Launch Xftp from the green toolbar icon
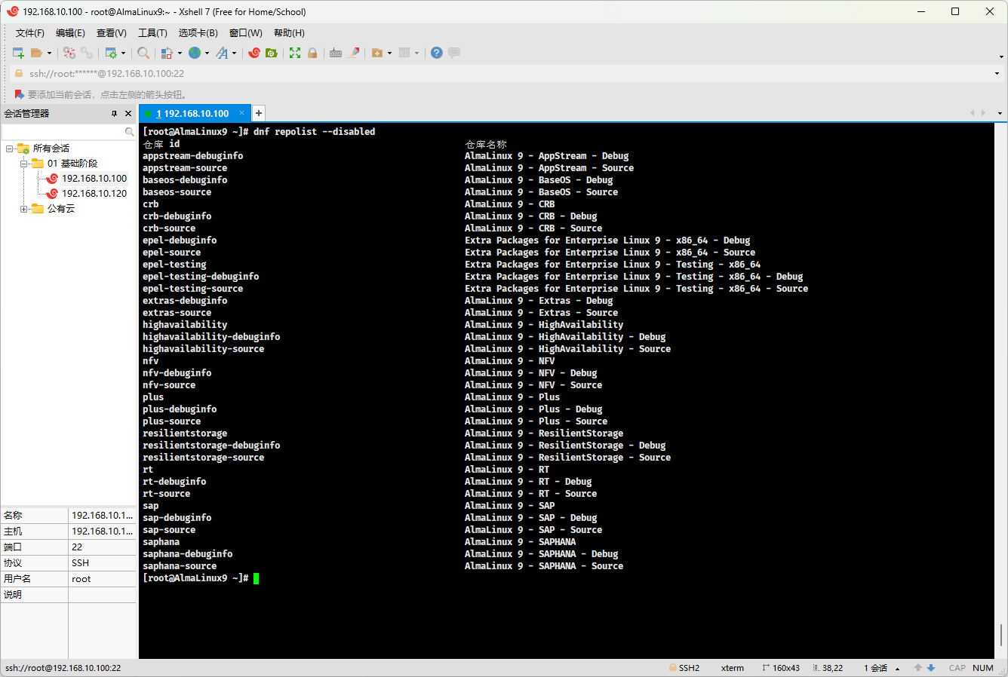 click(x=272, y=53)
